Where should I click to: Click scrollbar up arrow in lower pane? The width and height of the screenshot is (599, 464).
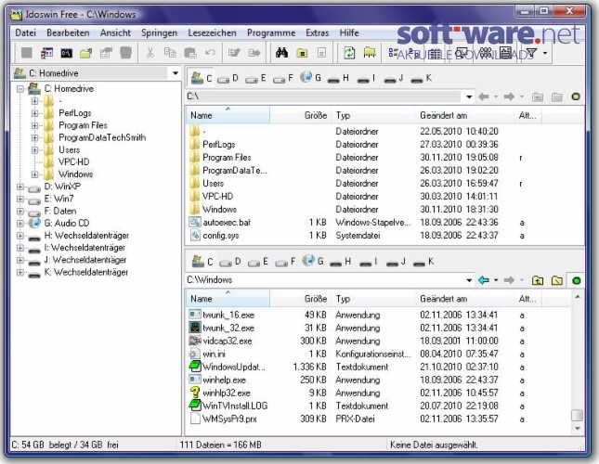[578, 296]
